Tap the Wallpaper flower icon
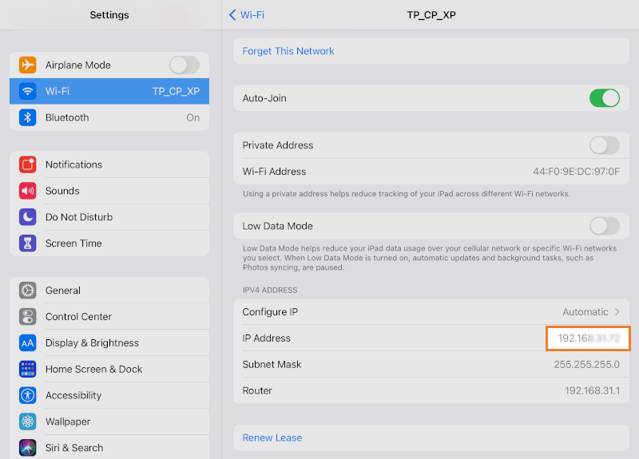 pyautogui.click(x=28, y=421)
